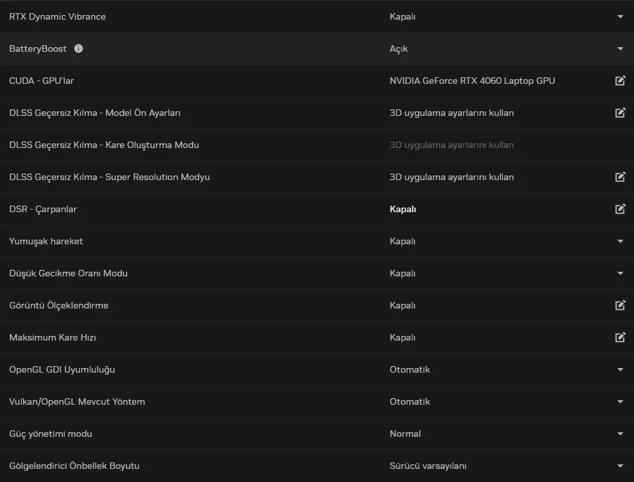Open Düşük Gecikme Oranı Modu dropdown

620,273
